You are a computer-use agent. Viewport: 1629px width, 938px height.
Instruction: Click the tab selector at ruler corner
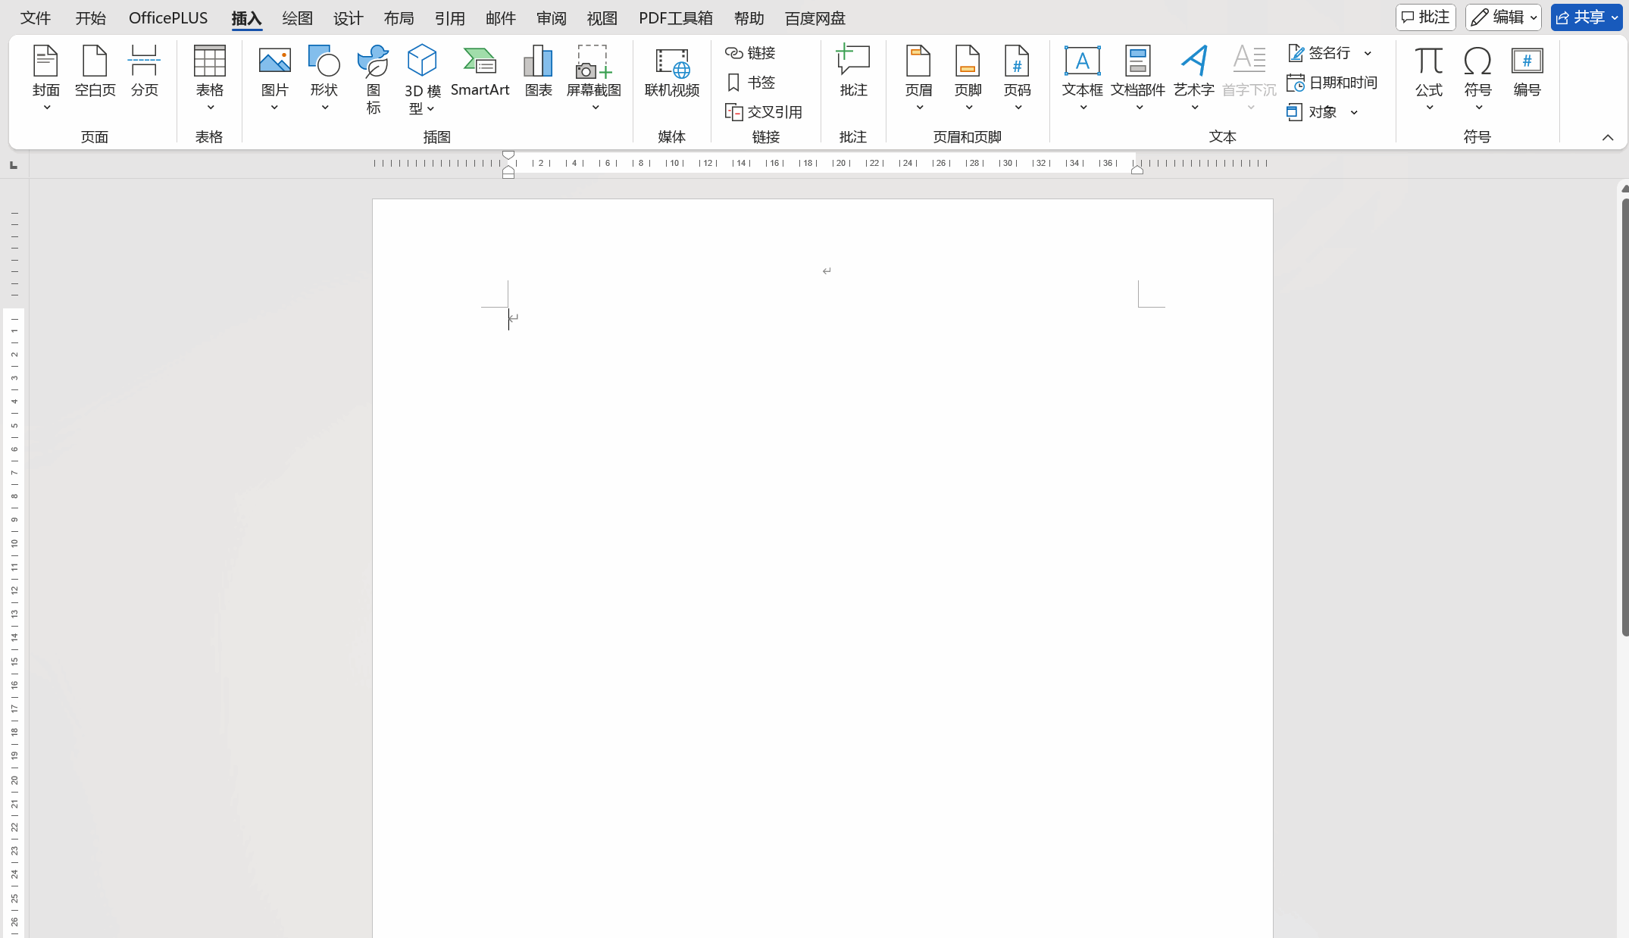point(14,165)
